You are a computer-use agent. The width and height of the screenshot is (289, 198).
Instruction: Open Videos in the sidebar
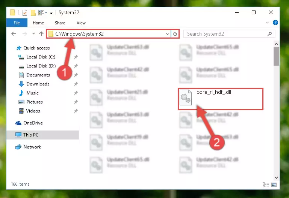[x=29, y=111]
